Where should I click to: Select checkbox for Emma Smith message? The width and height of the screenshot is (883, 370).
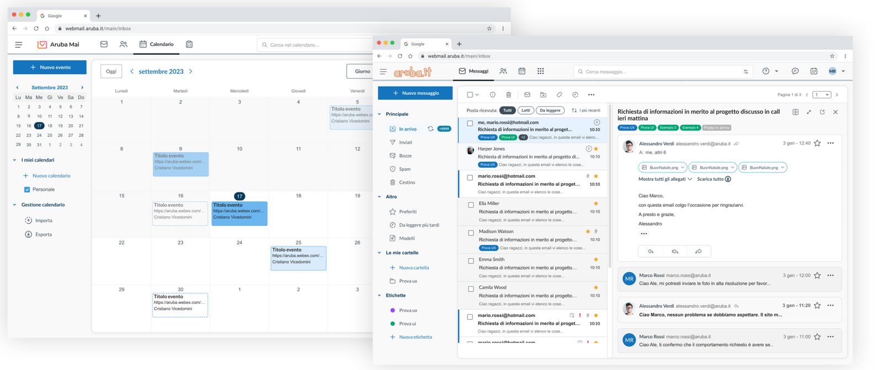click(x=471, y=261)
